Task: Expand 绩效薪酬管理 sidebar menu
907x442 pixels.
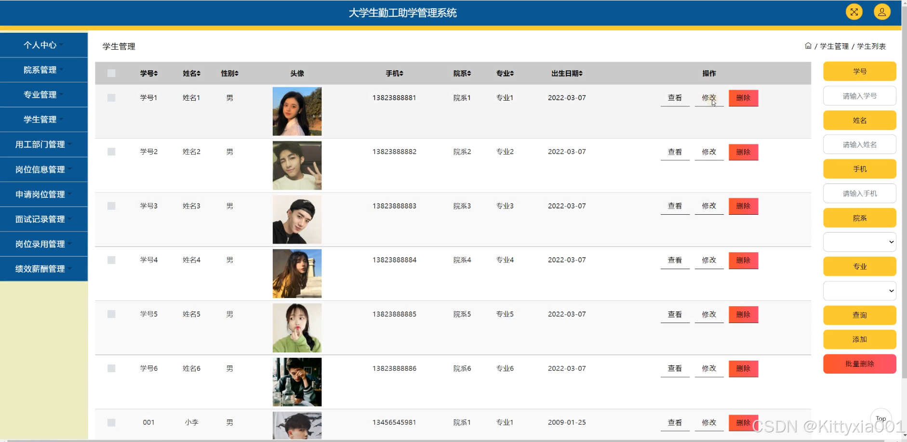Action: click(44, 269)
